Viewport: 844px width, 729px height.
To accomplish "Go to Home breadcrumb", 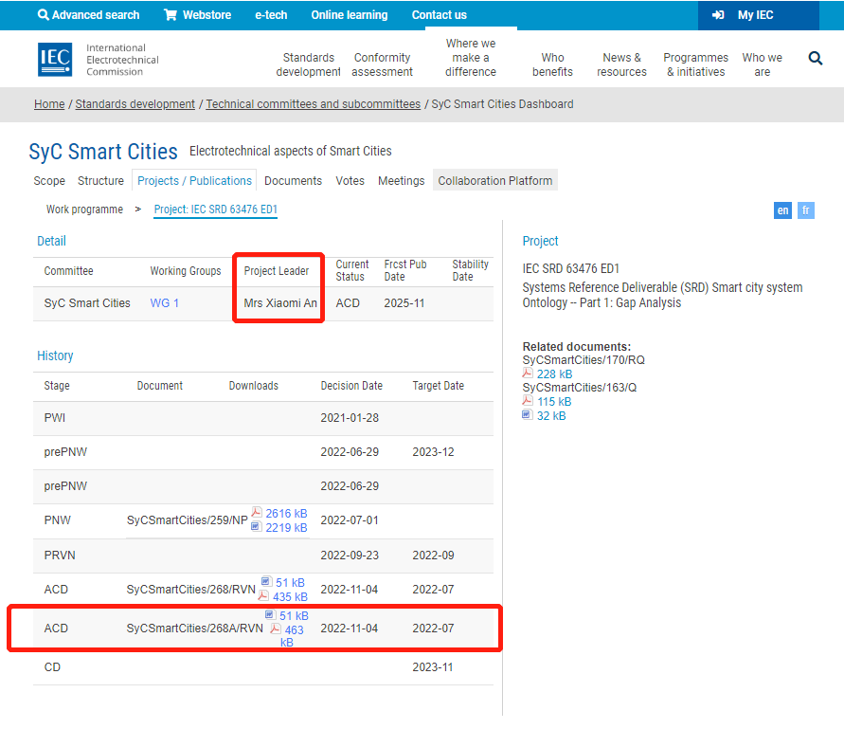I will pyautogui.click(x=49, y=104).
